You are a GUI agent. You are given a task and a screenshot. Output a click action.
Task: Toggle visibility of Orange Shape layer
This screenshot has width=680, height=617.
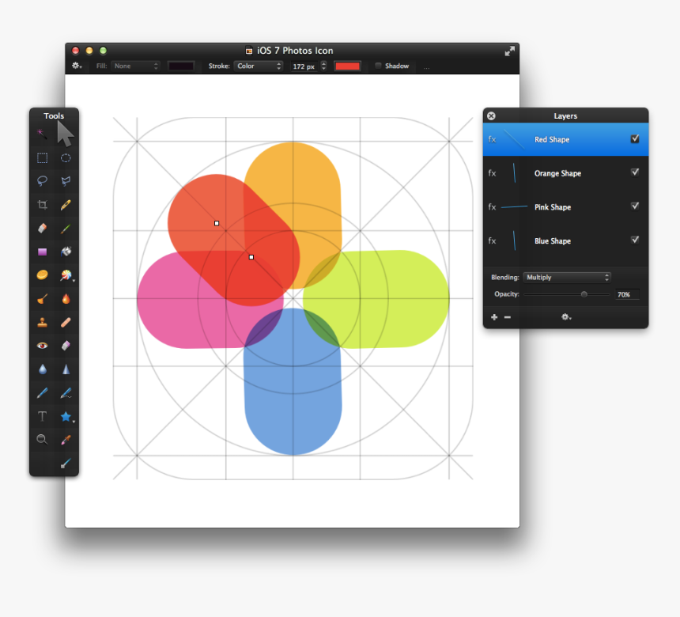[x=635, y=172]
